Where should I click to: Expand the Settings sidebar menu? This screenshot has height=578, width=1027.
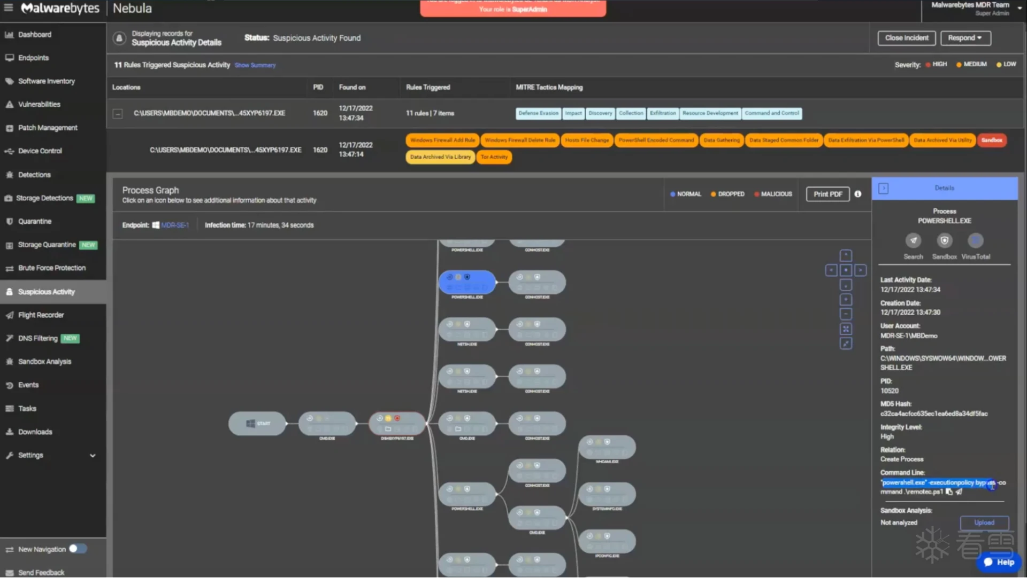tap(93, 456)
